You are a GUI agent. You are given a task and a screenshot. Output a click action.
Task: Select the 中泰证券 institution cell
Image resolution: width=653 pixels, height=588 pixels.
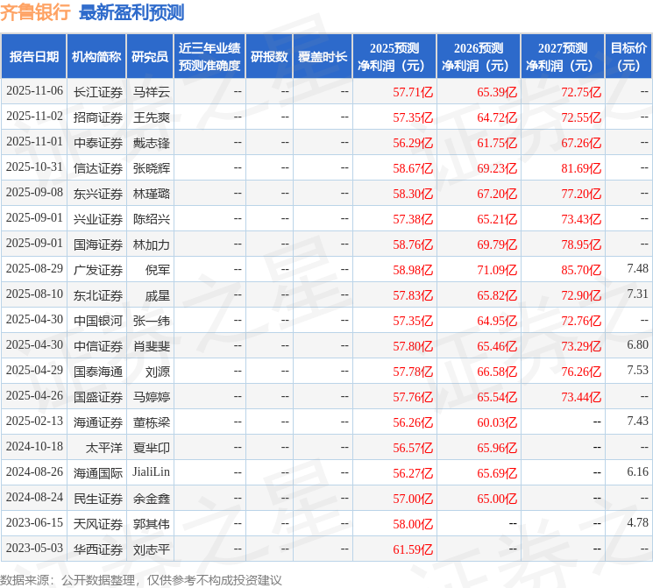click(98, 143)
